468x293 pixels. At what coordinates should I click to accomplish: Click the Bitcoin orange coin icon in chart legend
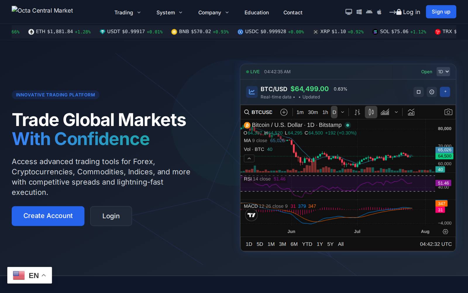(x=247, y=125)
